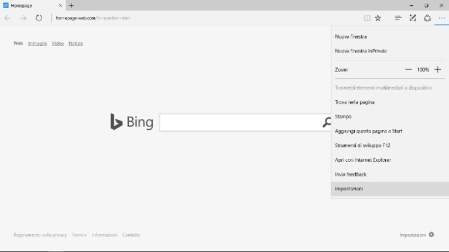Click gear icon next to Impostazioni footer

[x=431, y=234]
